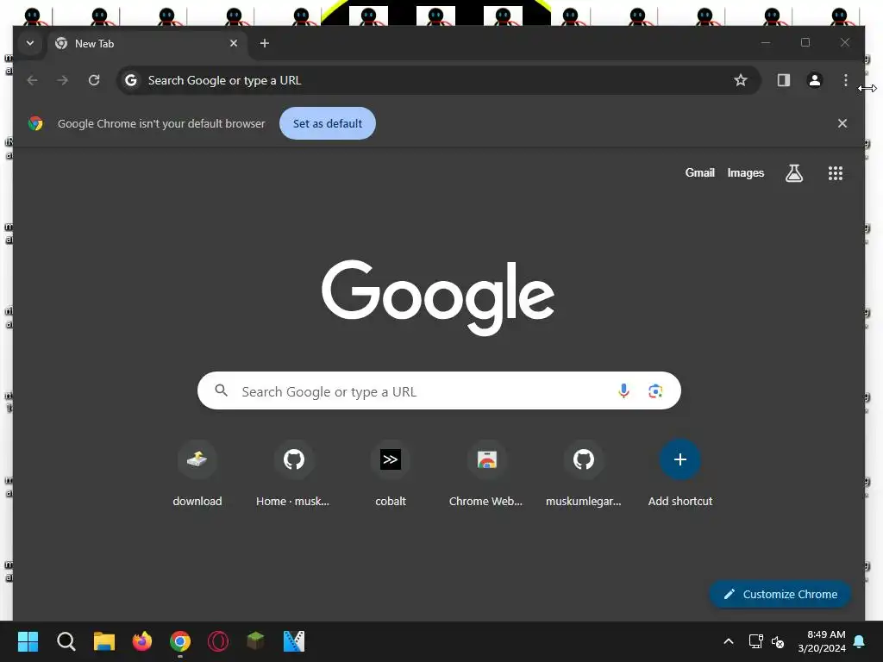Maximize the Chrome window
The width and height of the screenshot is (883, 662).
pyautogui.click(x=805, y=43)
